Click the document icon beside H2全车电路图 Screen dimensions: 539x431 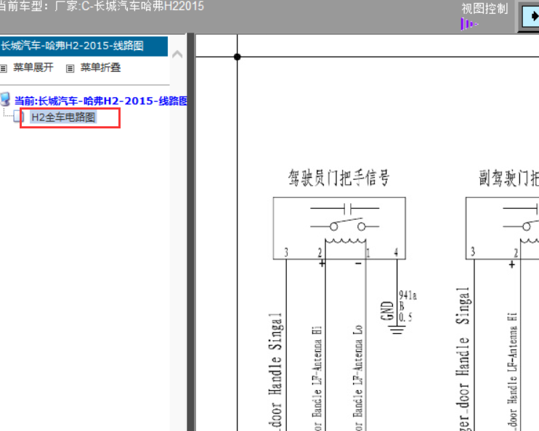(x=19, y=117)
